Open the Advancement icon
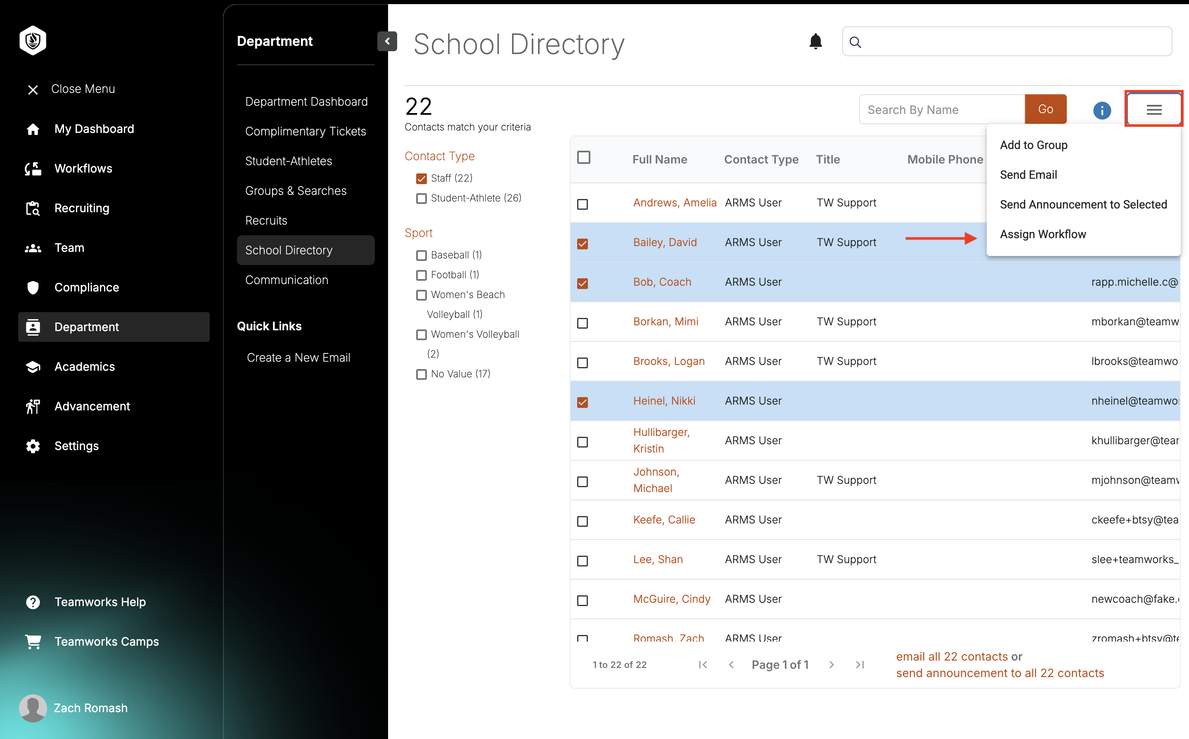 (x=33, y=406)
